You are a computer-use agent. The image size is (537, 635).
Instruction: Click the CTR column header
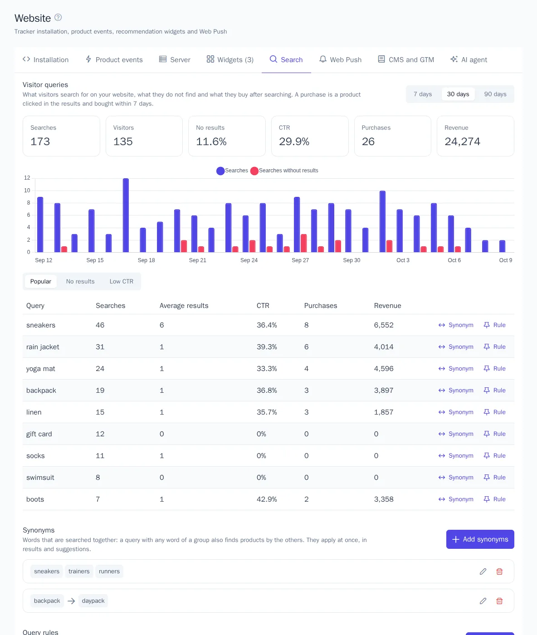coord(263,306)
